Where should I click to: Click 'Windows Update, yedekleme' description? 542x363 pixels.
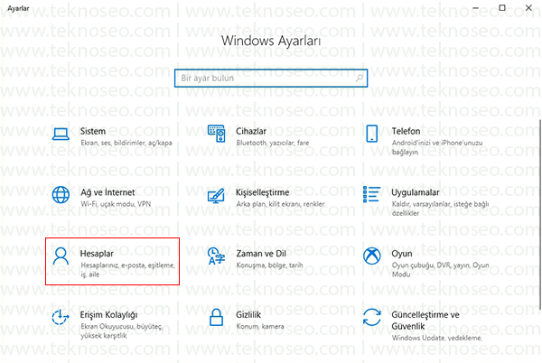pyautogui.click(x=436, y=338)
